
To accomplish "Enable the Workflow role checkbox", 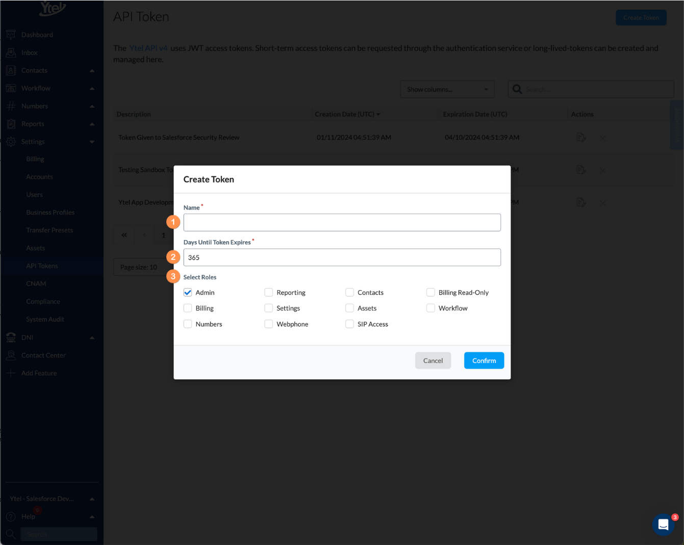I will (x=430, y=308).
